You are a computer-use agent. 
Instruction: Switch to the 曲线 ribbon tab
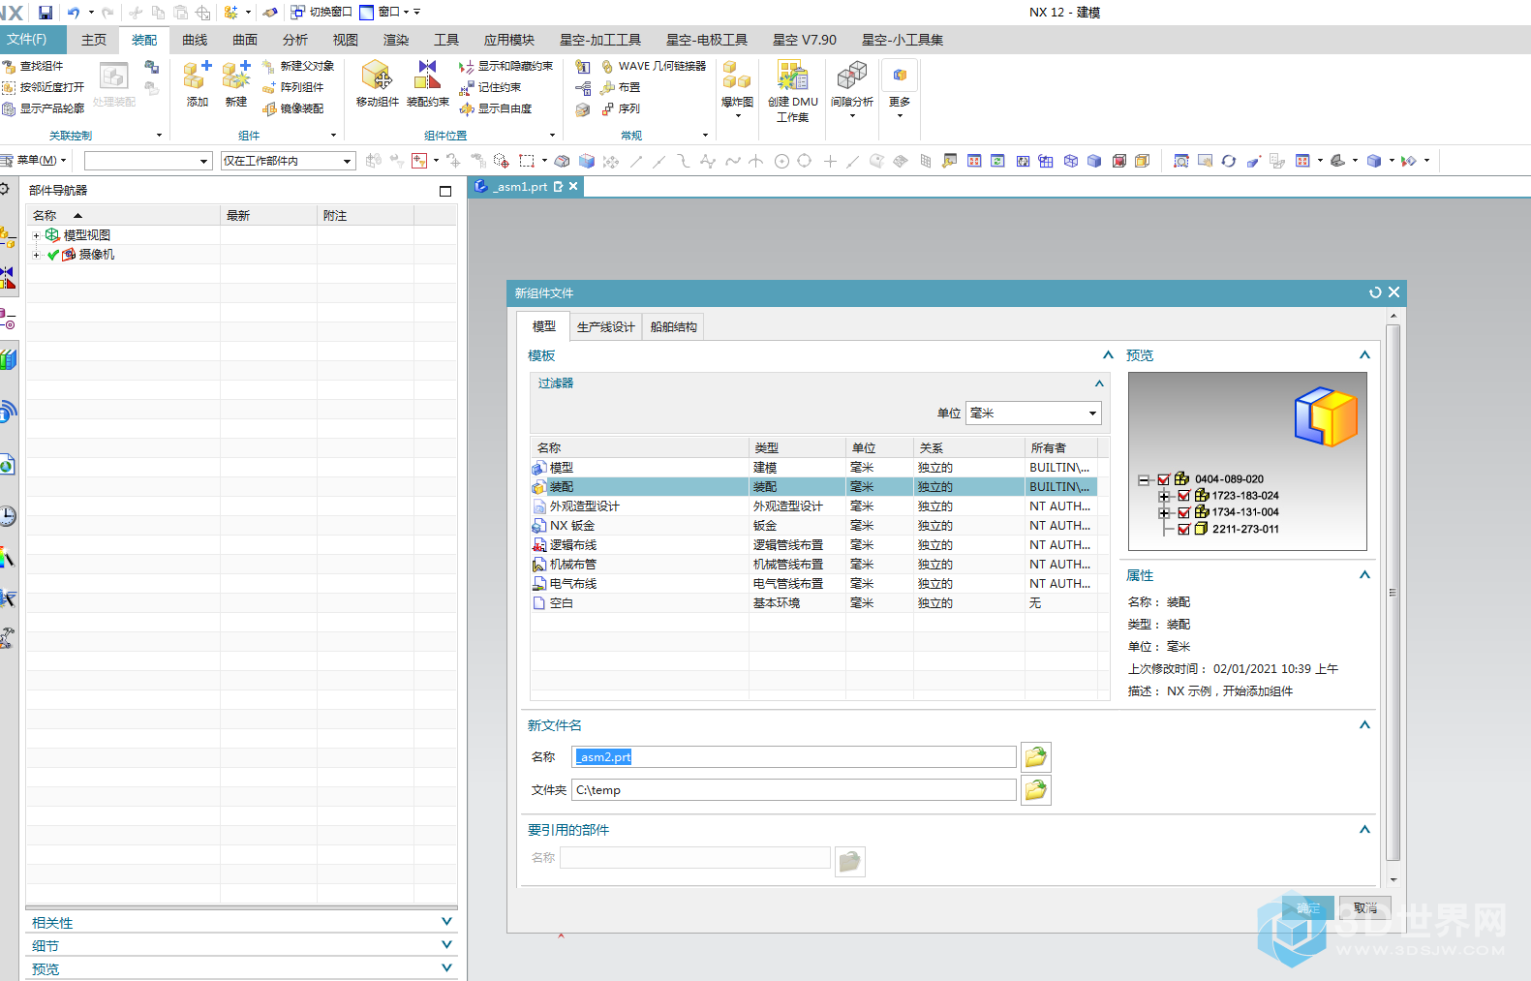(x=195, y=40)
